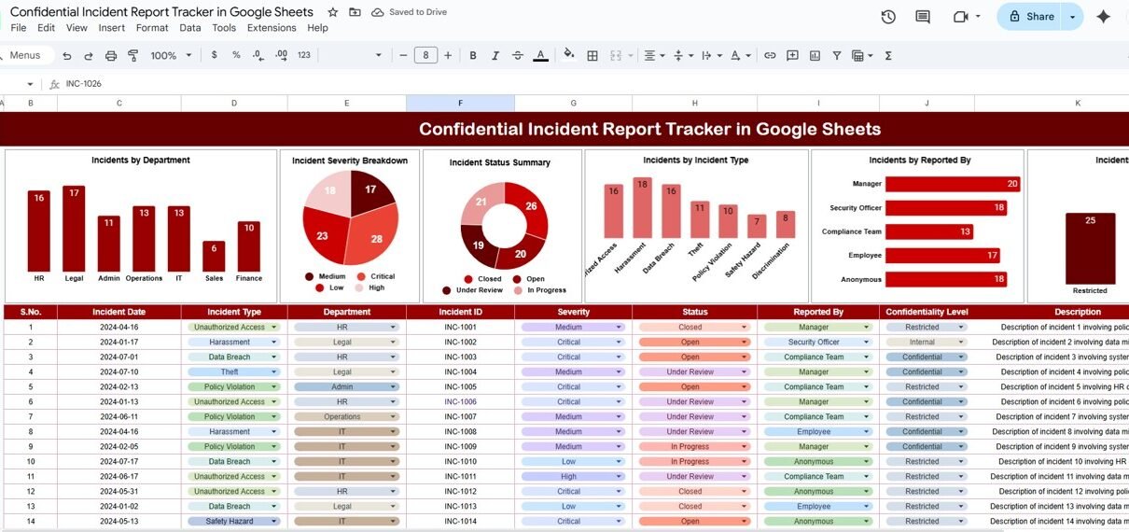Open the 100% zoom dropdown
Screen dimensions: 1129x532
pos(169,56)
